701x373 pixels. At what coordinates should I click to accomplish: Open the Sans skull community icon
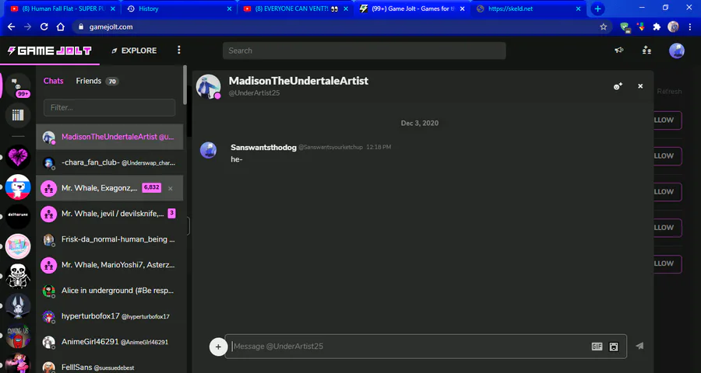[18, 276]
